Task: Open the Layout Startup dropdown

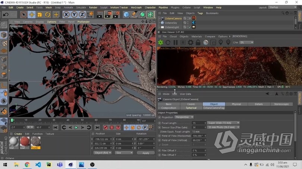Action: [282, 7]
